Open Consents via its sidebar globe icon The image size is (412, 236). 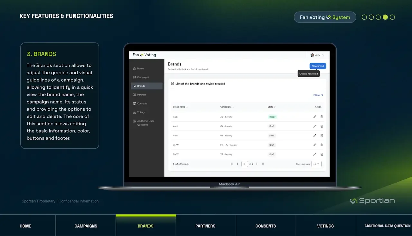134,104
